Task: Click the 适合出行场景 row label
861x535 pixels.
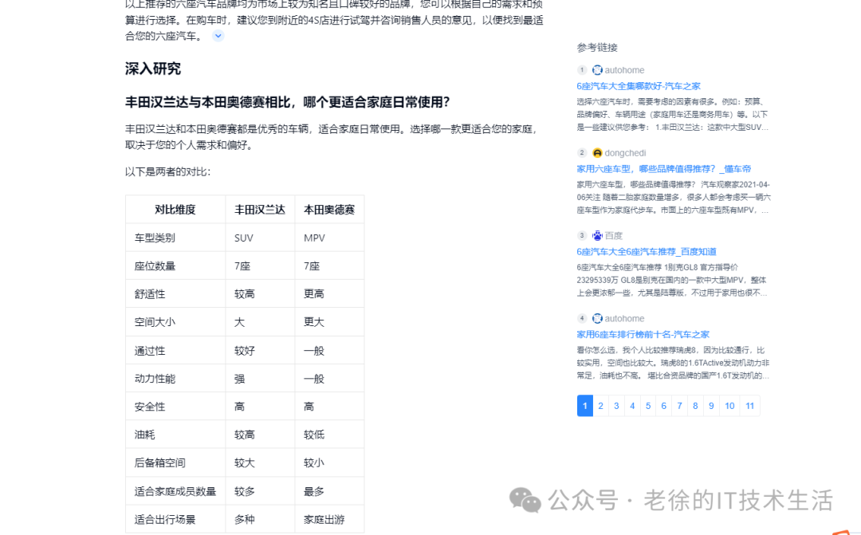Action: 165,520
